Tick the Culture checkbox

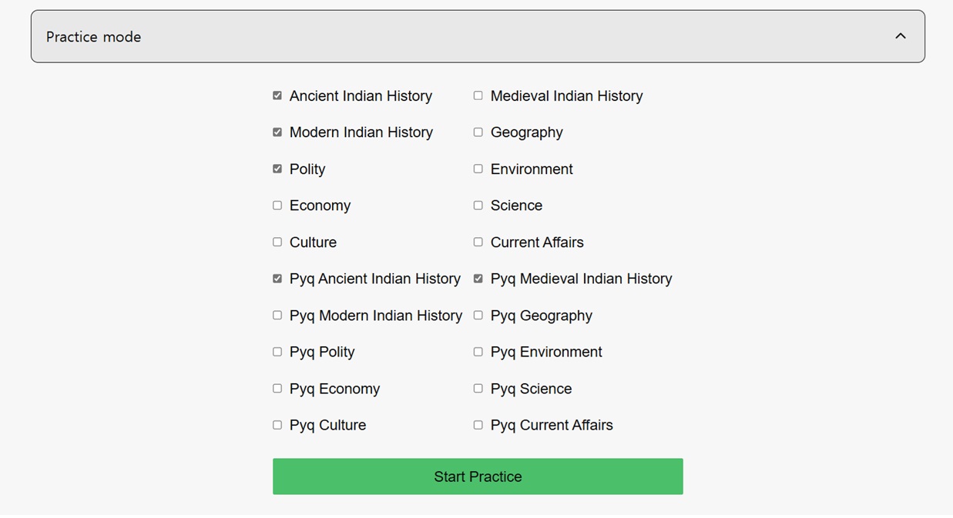277,242
